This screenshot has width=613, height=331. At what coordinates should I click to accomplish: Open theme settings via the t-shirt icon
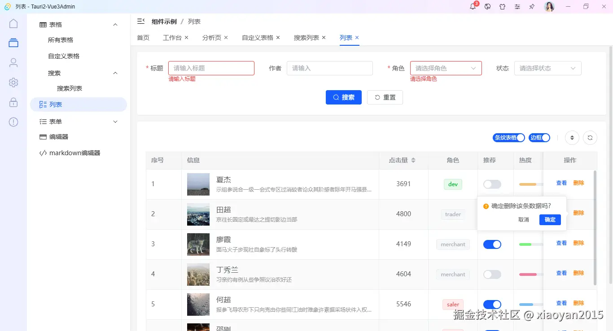pos(502,7)
